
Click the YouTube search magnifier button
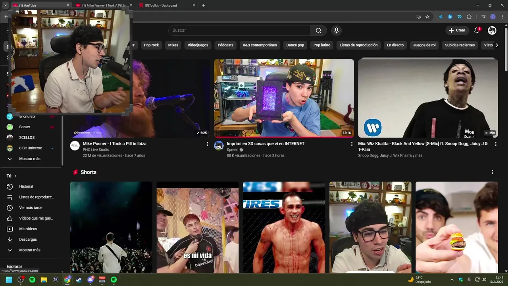(x=318, y=30)
